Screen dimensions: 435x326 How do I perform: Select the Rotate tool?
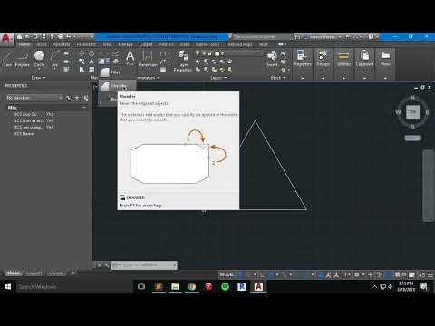tap(92, 53)
